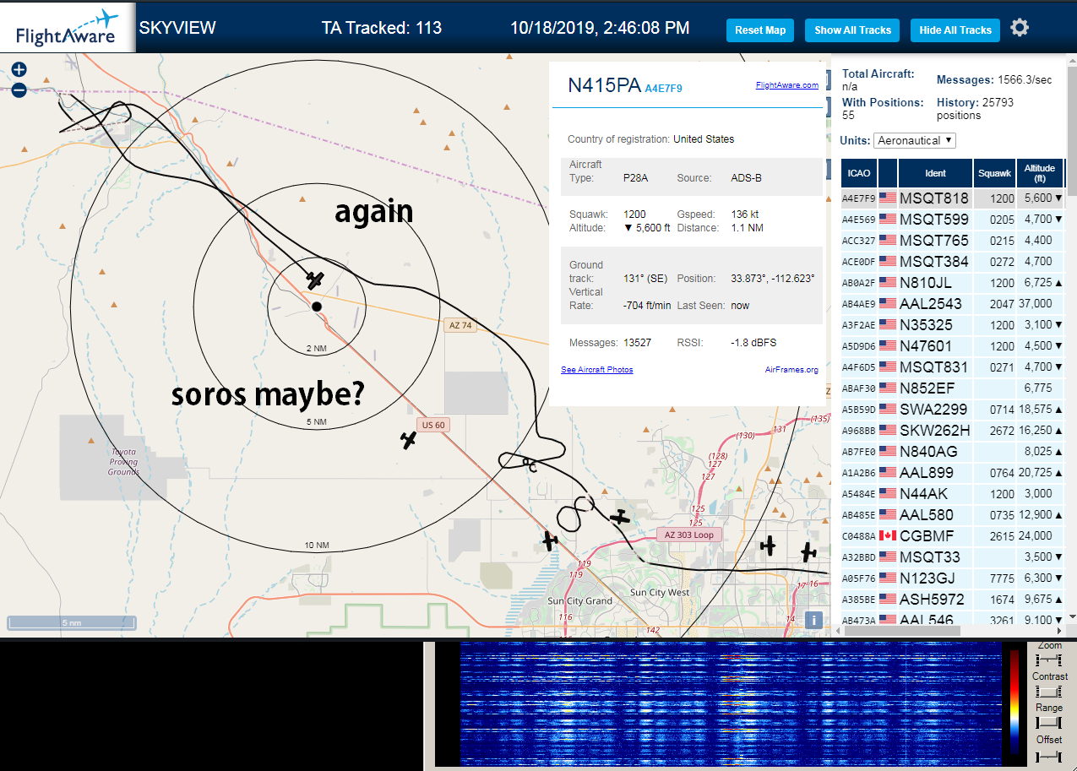This screenshot has height=771, width=1077.
Task: Select the N852EF row
Action: click(953, 388)
